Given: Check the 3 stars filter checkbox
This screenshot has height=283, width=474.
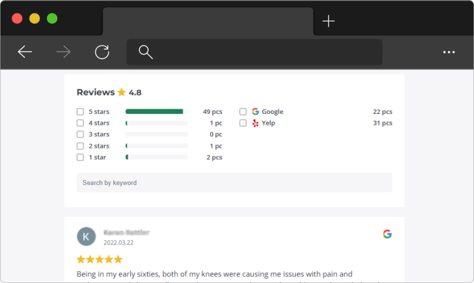Looking at the screenshot, I should (80, 134).
